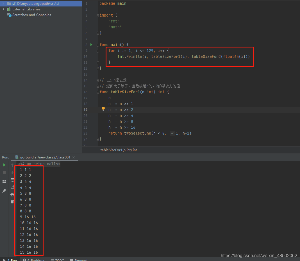Click the 'func tableSizeFor1' declaration
The image size is (300, 261).
pyautogui.click(x=120, y=92)
